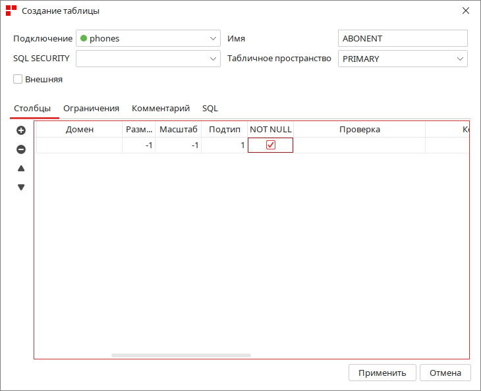Move column down with down arrow

(x=21, y=187)
